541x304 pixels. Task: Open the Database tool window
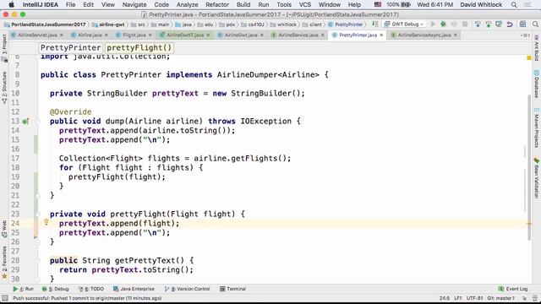pos(537,84)
